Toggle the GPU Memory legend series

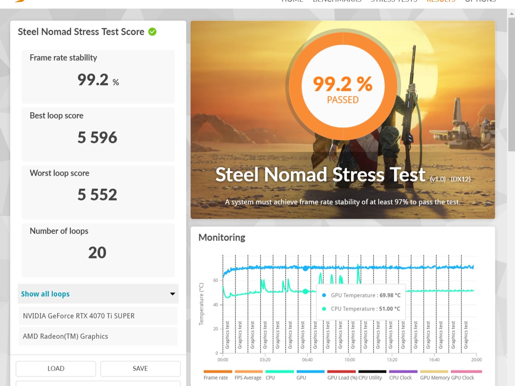(434, 375)
